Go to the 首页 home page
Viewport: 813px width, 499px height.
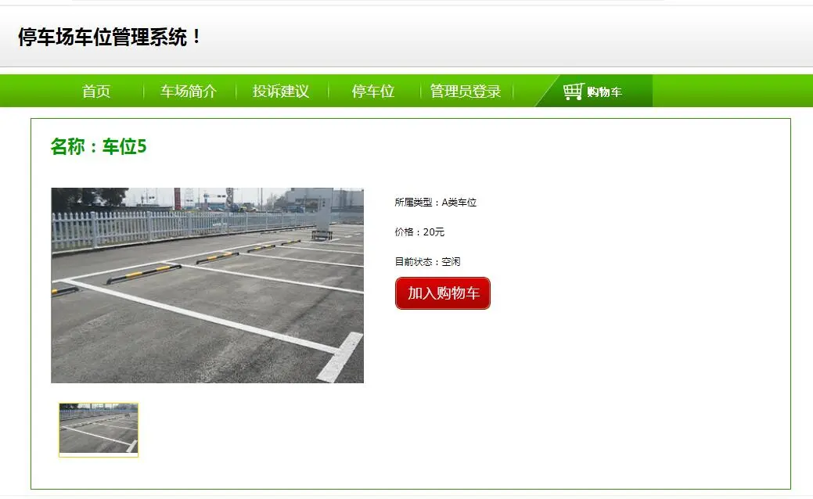click(x=96, y=92)
